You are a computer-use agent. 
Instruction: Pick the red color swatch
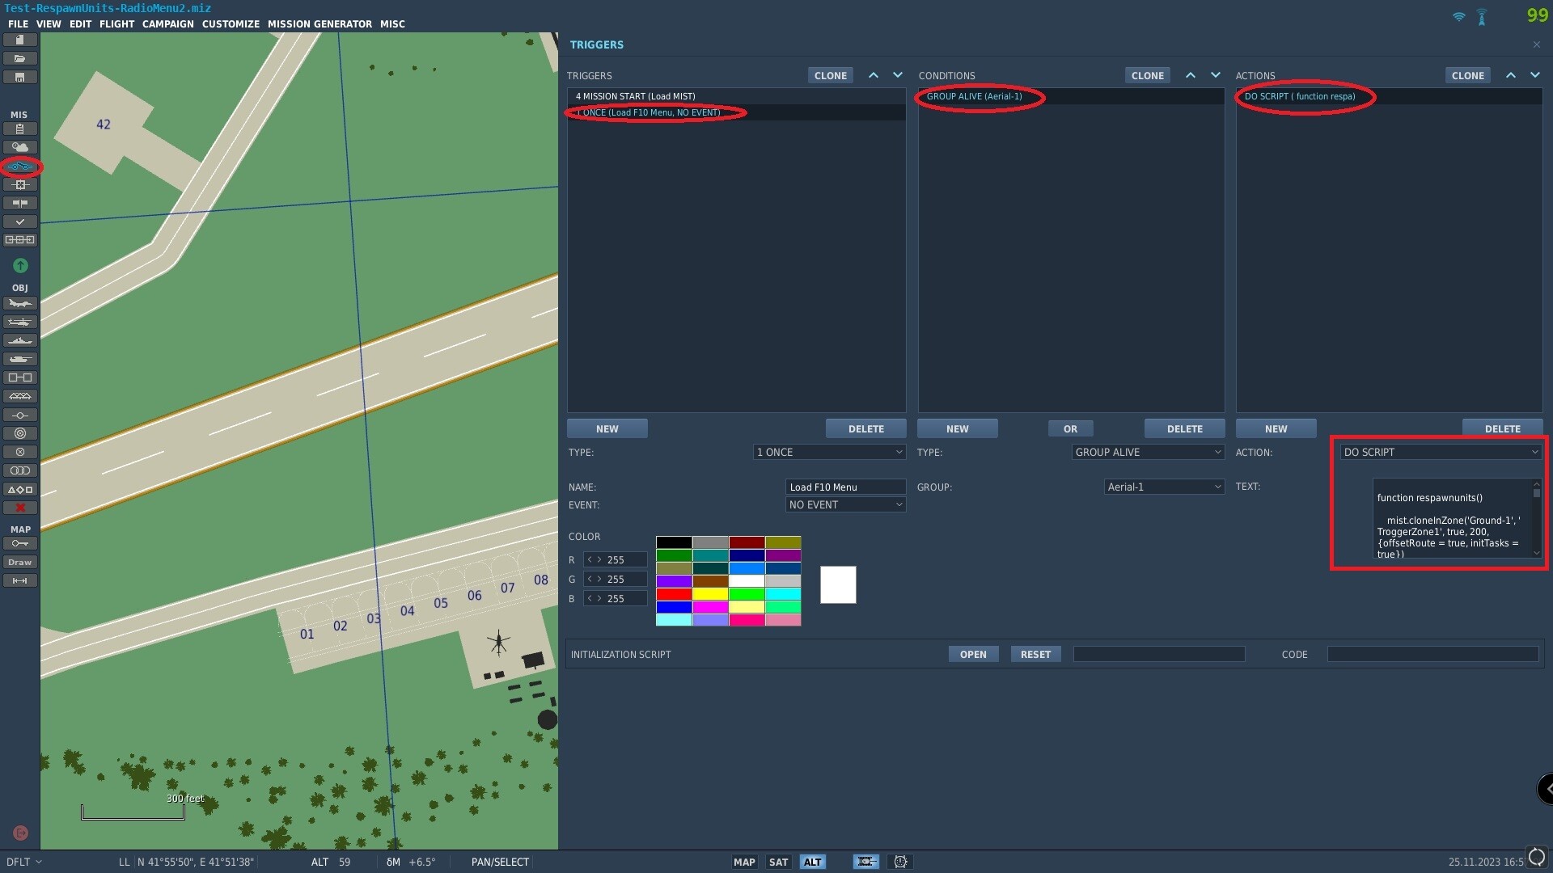click(x=674, y=594)
